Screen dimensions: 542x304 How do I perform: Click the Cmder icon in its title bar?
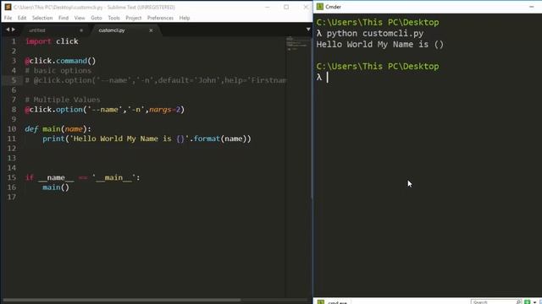click(320, 7)
